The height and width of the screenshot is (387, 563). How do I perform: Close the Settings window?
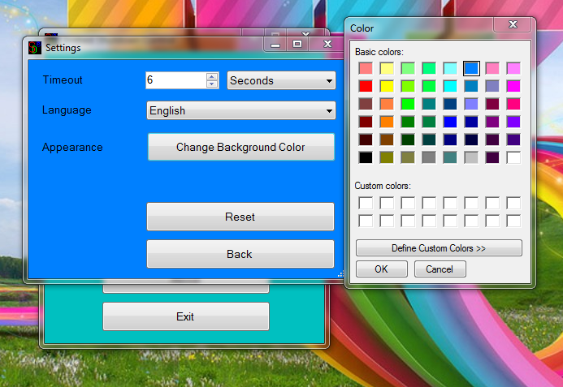pos(327,44)
